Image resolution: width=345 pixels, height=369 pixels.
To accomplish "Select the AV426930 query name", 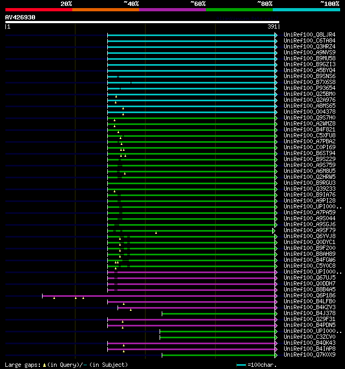I will click(20, 17).
